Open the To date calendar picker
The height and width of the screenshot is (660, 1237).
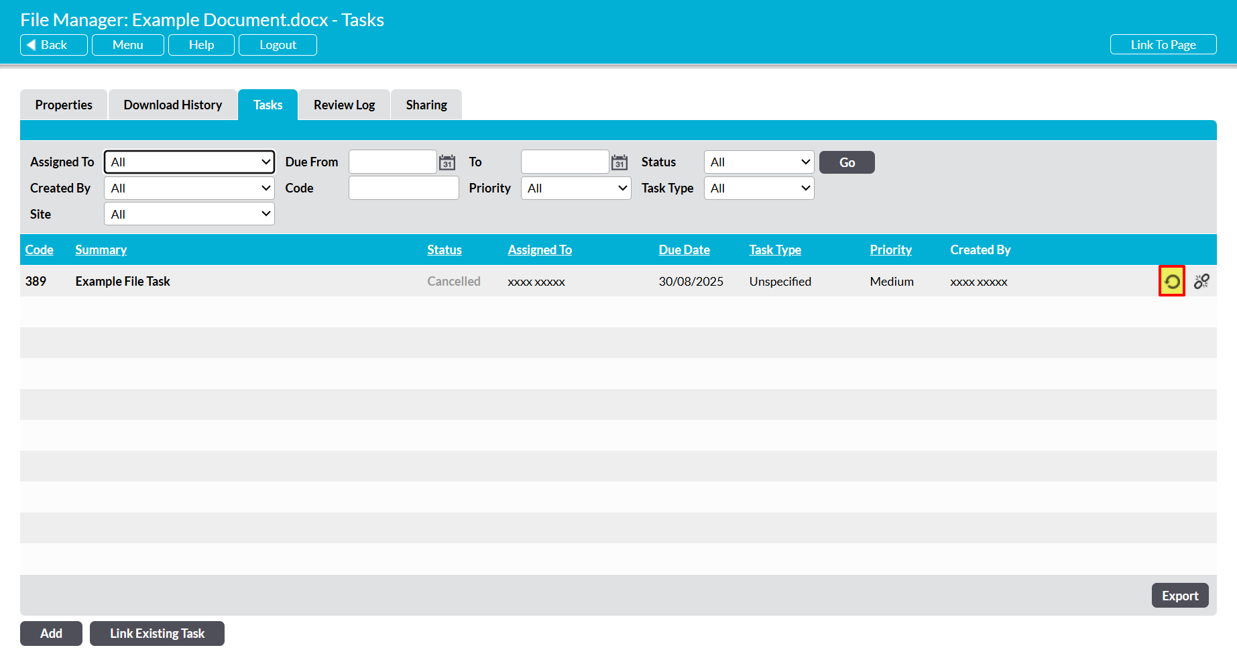point(620,162)
